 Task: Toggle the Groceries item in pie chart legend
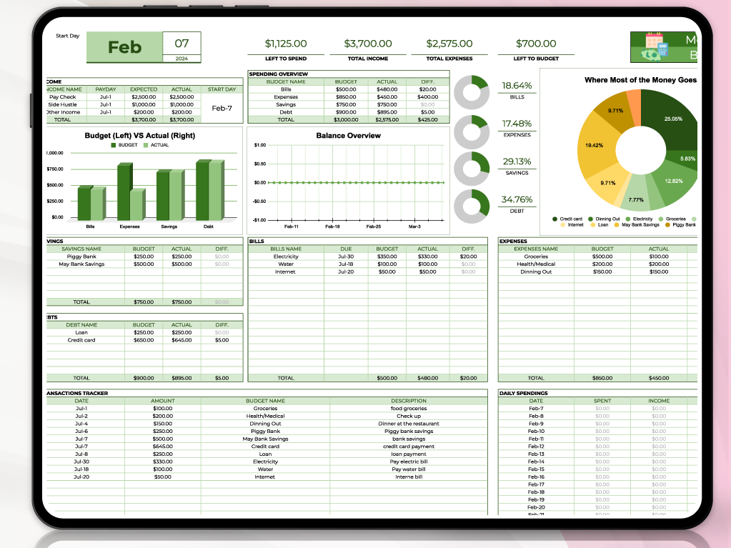[x=661, y=219]
